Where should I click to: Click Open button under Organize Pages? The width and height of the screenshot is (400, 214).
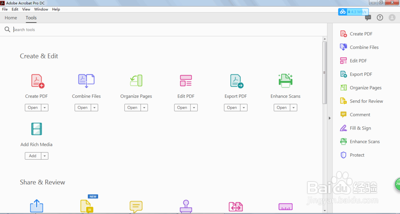[132, 108]
